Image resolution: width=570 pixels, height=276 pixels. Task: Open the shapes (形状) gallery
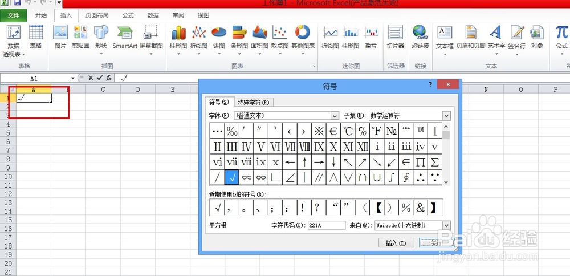pos(101,40)
